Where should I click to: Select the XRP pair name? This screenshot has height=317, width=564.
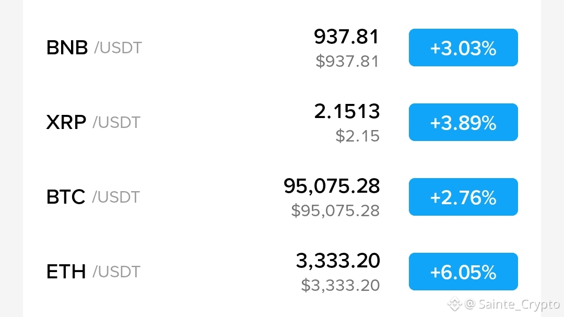pos(93,122)
